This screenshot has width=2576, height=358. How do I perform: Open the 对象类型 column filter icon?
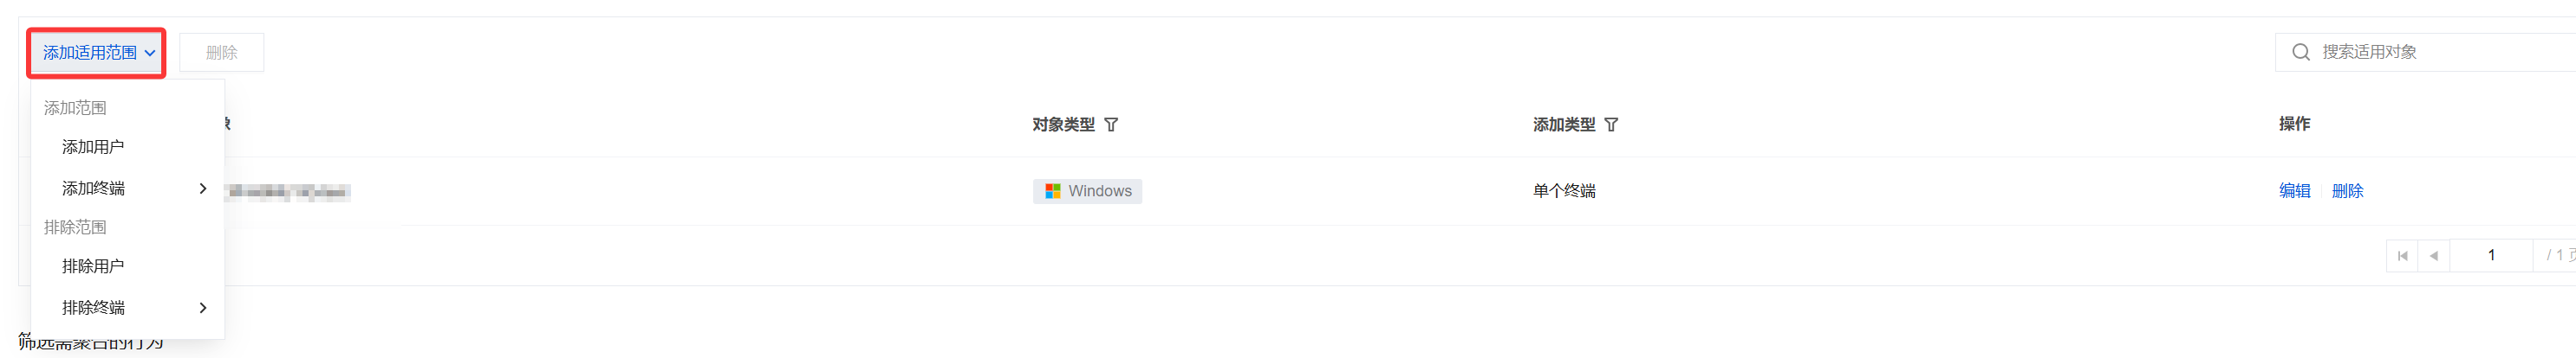1111,125
